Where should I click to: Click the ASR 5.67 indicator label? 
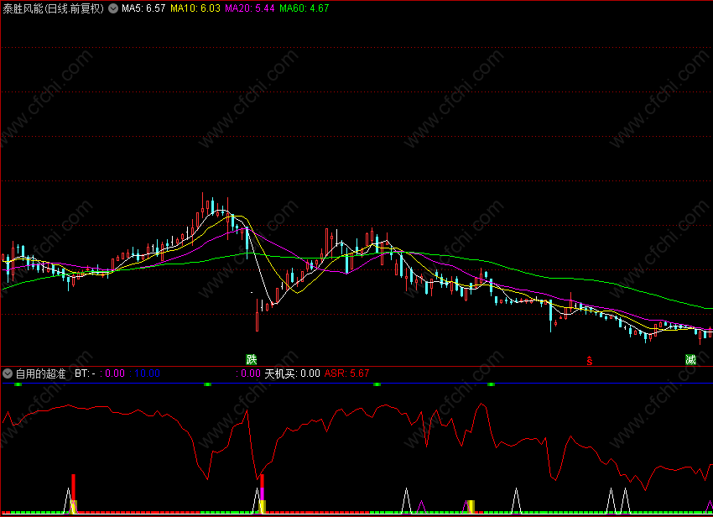(346, 373)
